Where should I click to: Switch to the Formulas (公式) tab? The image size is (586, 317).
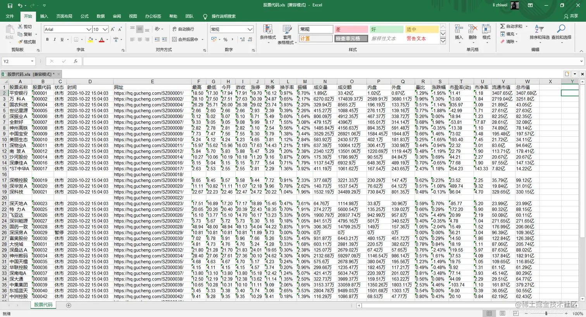pyautogui.click(x=84, y=16)
